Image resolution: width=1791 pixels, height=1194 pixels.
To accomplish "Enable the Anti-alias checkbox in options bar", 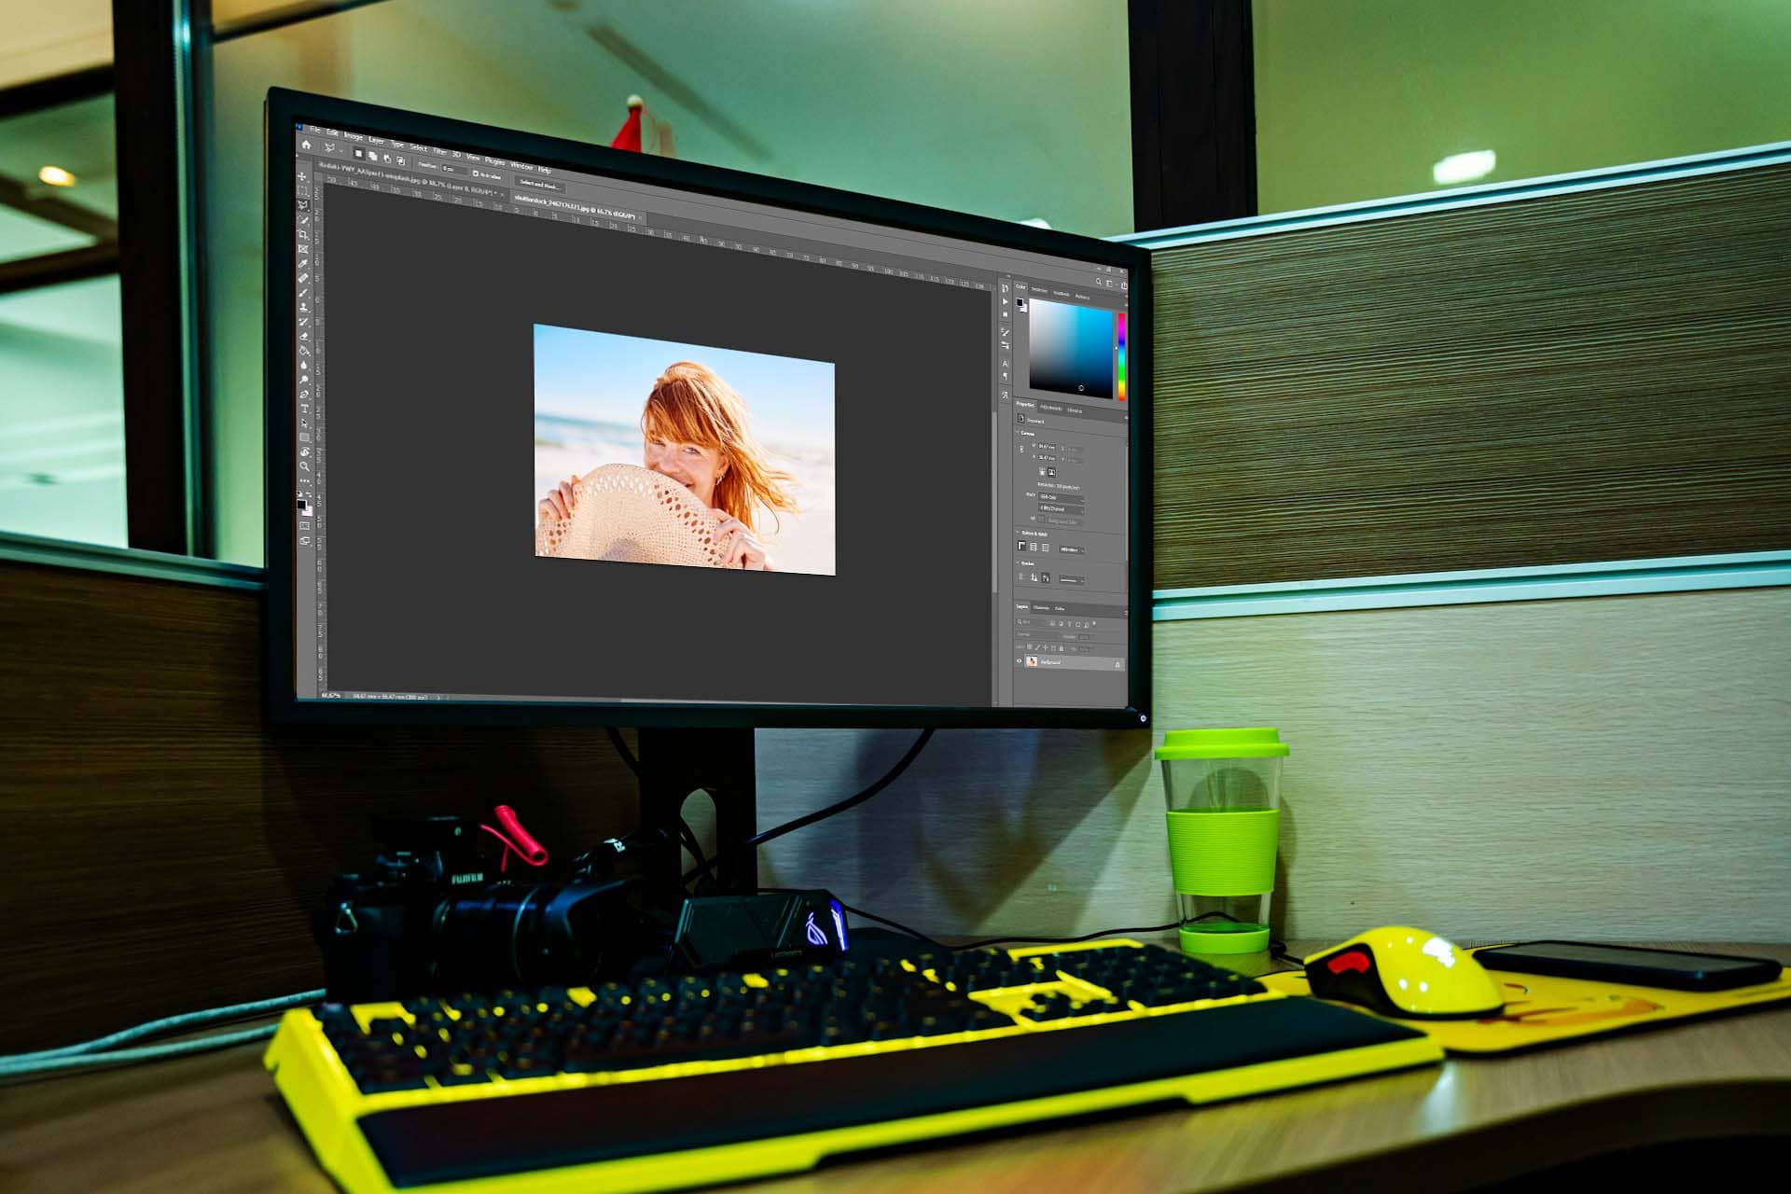I will point(476,174).
